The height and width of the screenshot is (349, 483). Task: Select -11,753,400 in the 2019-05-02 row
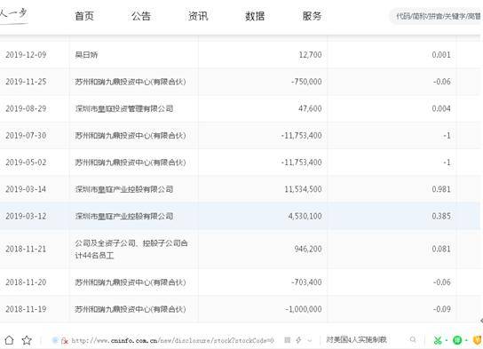click(x=302, y=162)
